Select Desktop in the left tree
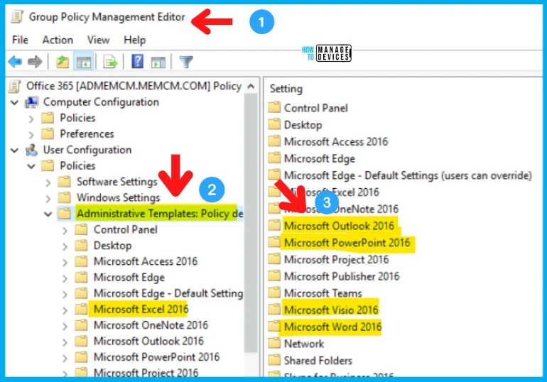Screen dimensions: 547x382 coord(112,246)
